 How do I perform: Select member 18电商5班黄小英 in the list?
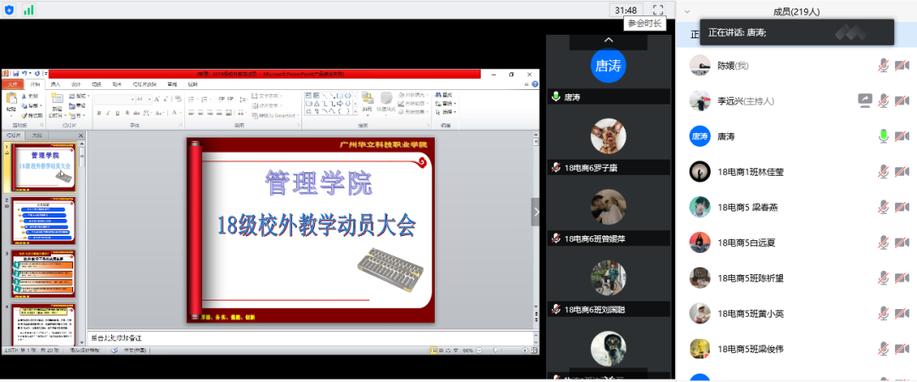750,314
